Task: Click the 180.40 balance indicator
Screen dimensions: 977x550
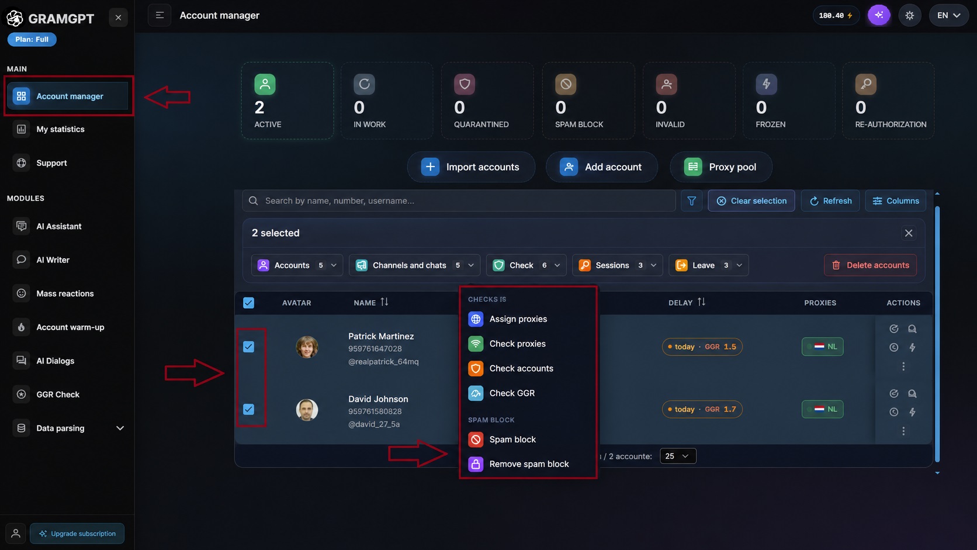Action: 836,15
